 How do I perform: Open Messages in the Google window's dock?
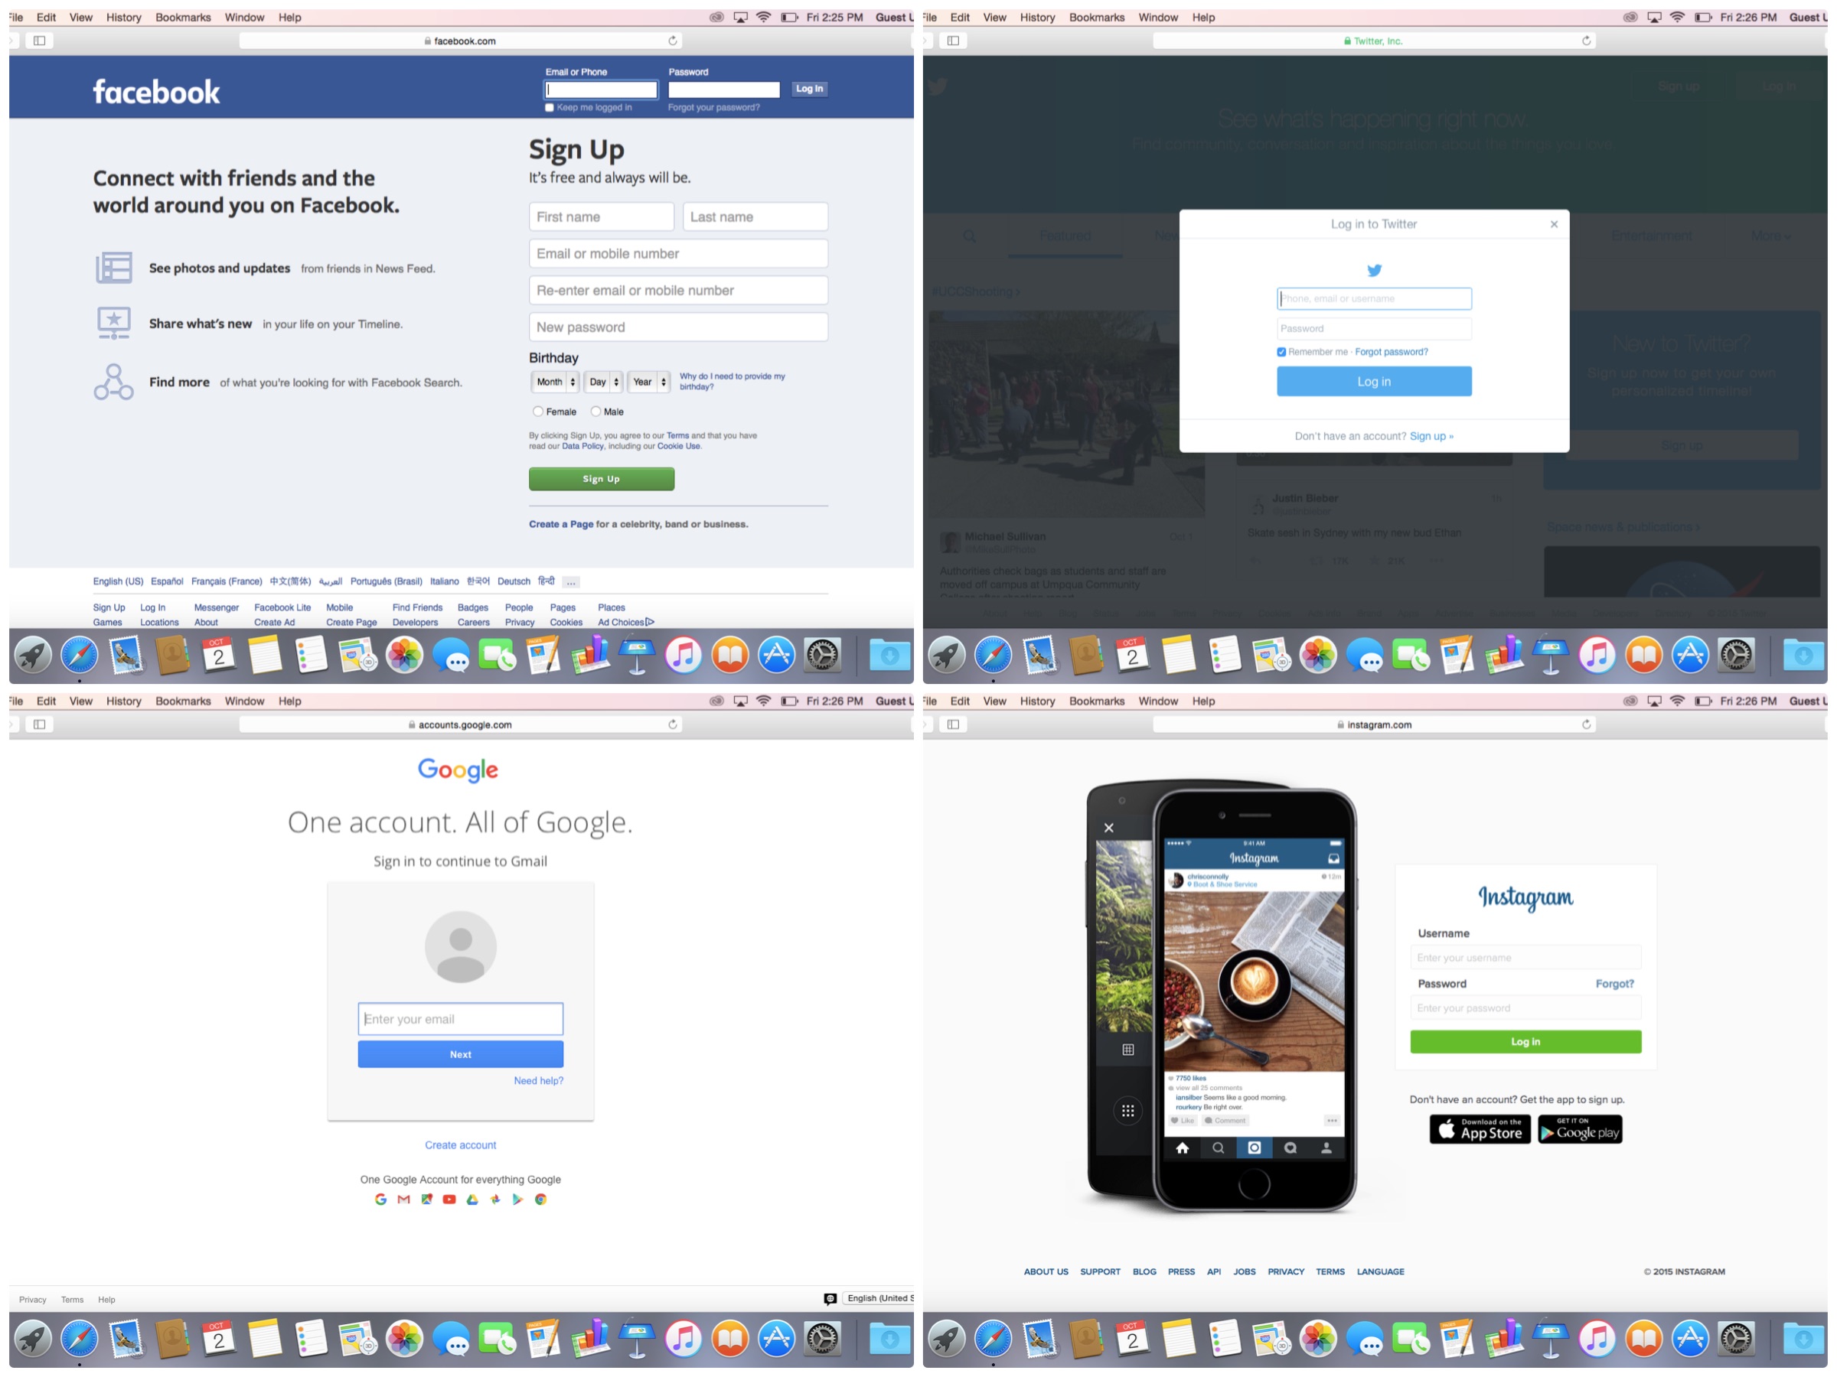tap(451, 1340)
